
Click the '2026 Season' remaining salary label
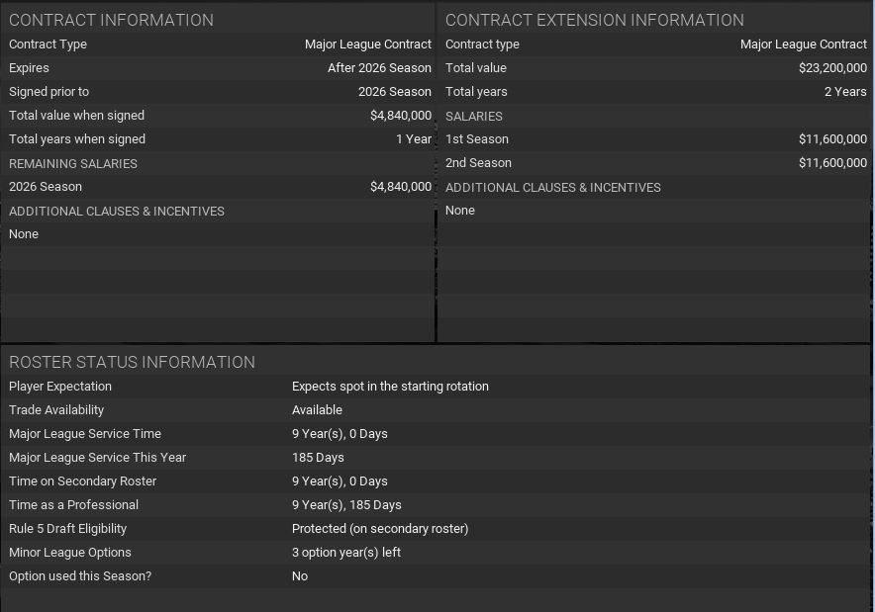[46, 187]
